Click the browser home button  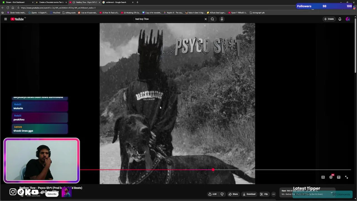(13, 8)
